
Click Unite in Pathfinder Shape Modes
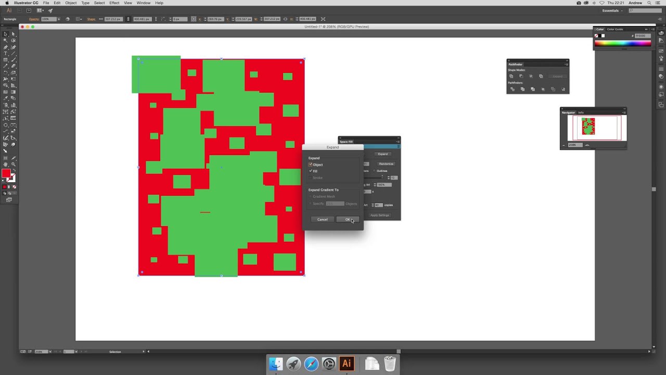(511, 76)
